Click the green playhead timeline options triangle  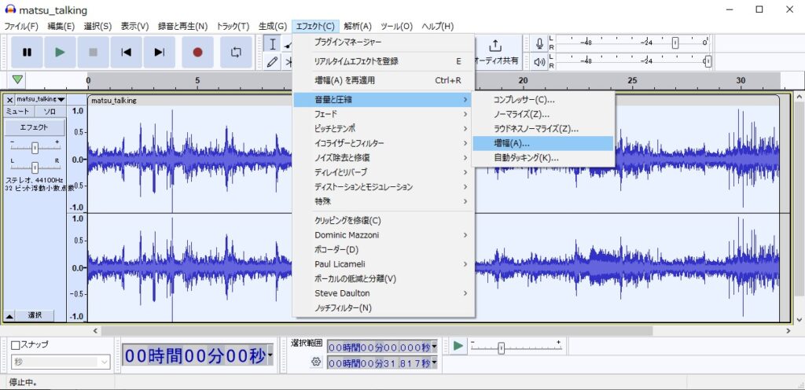(18, 79)
